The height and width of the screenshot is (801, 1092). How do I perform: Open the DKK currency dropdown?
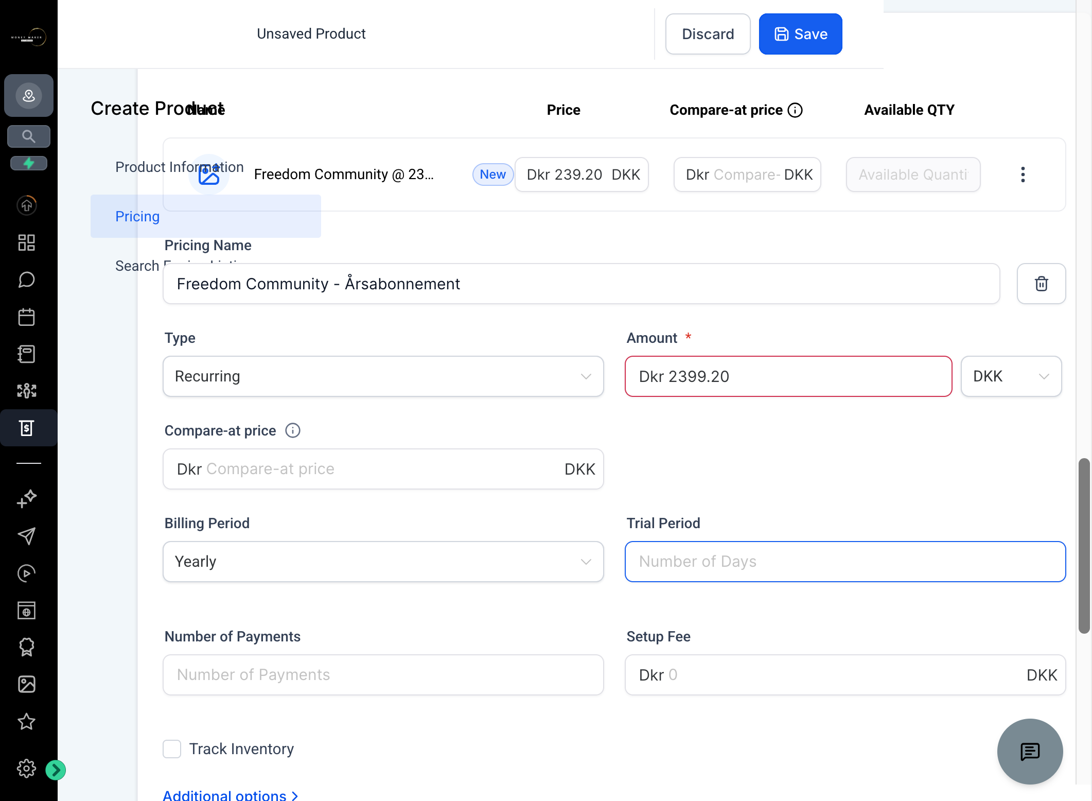(1011, 376)
